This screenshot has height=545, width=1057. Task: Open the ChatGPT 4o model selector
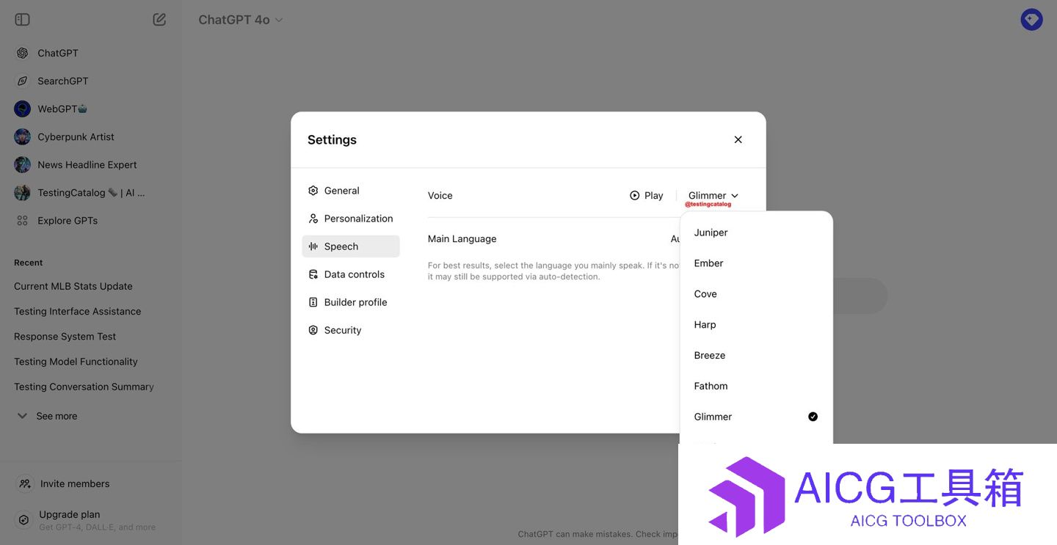pos(241,20)
